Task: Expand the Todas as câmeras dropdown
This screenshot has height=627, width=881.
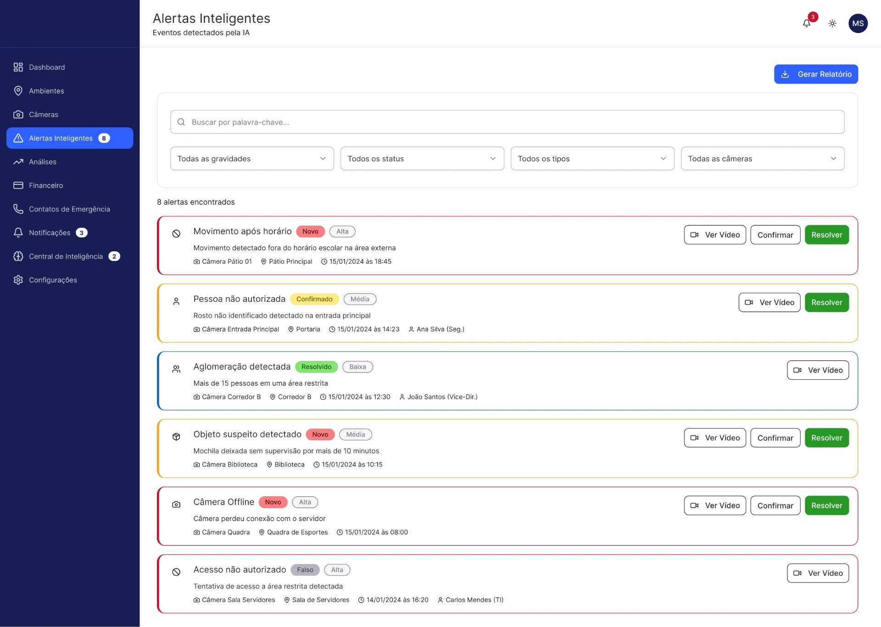Action: [763, 159]
